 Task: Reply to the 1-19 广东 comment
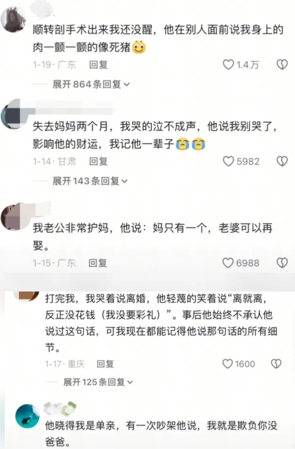point(99,65)
